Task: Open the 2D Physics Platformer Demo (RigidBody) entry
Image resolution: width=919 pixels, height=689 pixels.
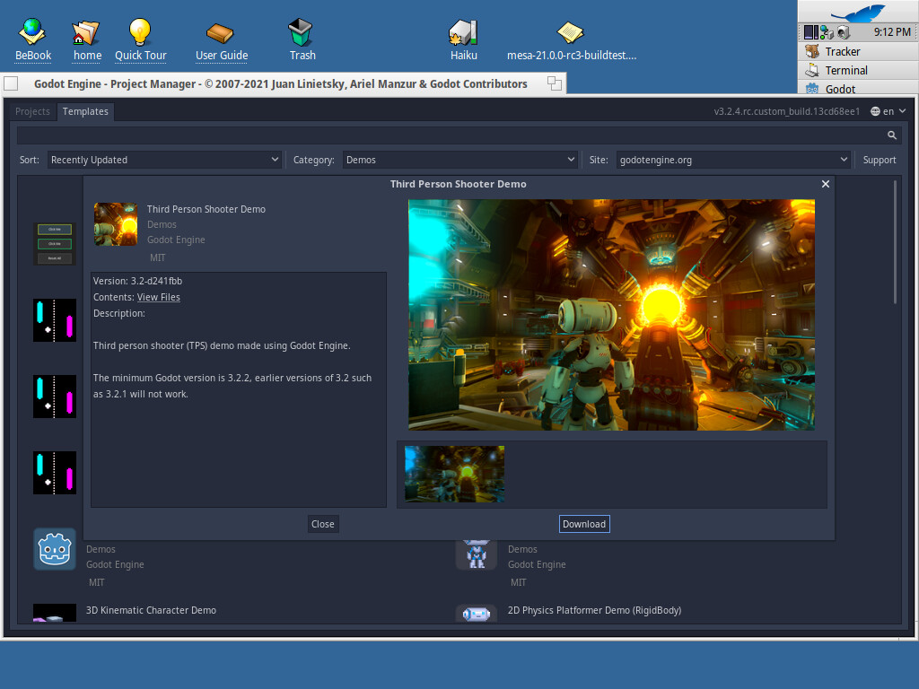Action: [594, 610]
